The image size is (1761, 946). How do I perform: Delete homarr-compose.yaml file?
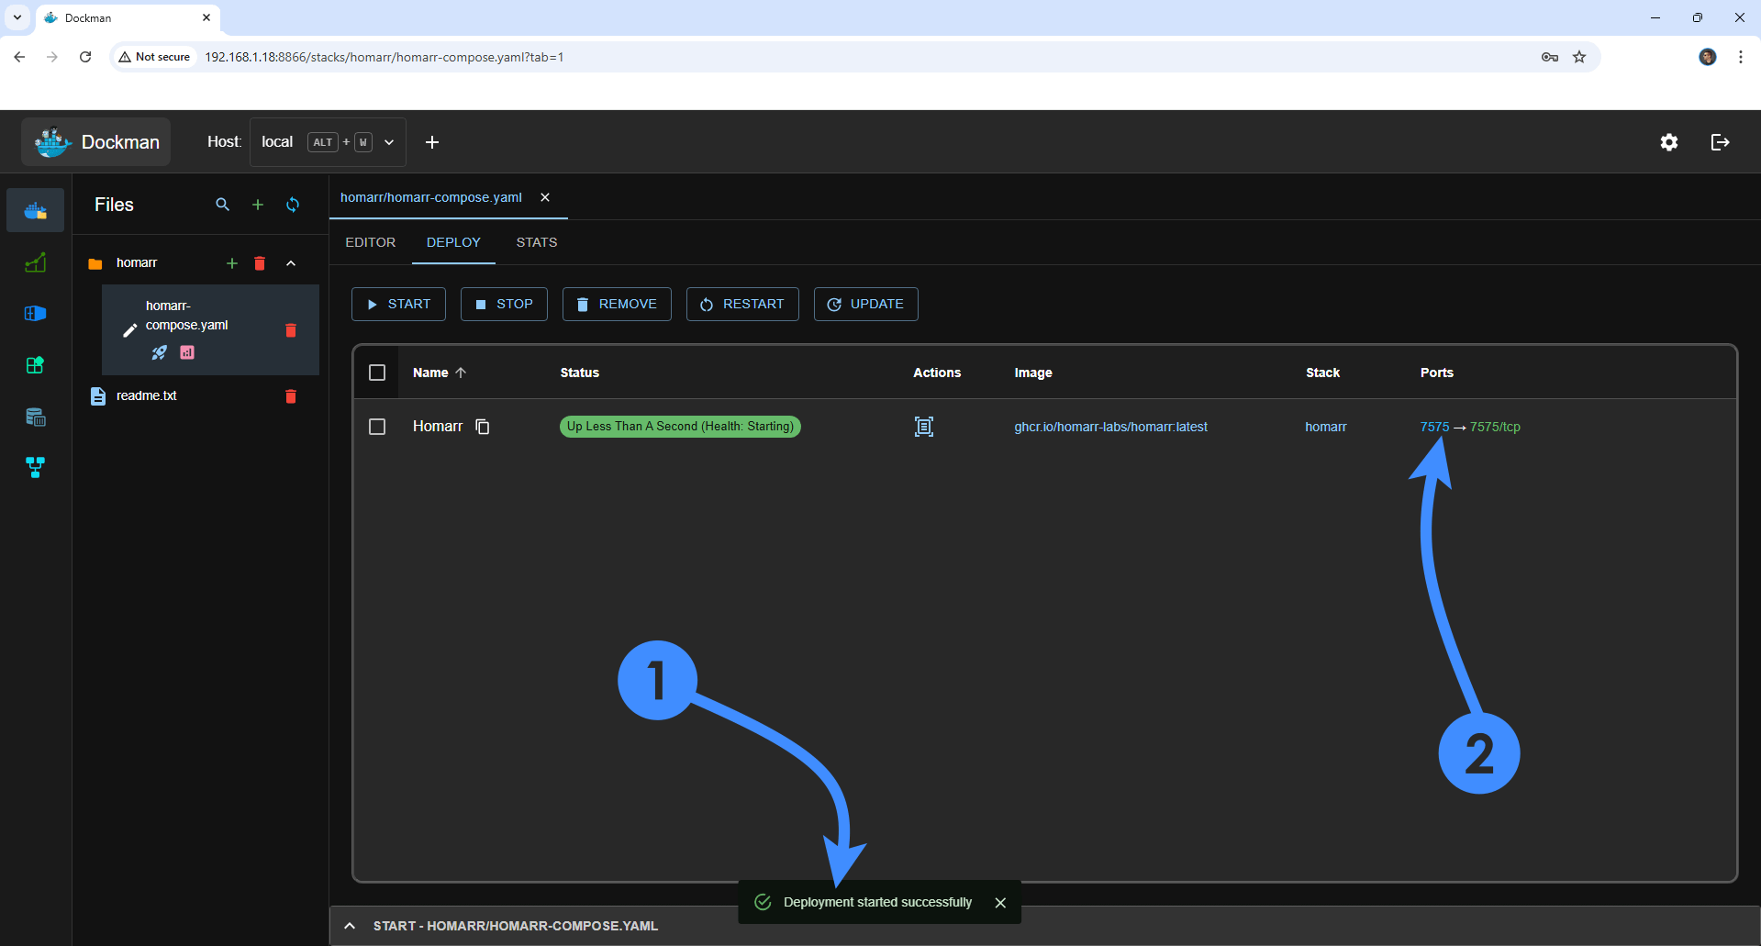(x=291, y=330)
